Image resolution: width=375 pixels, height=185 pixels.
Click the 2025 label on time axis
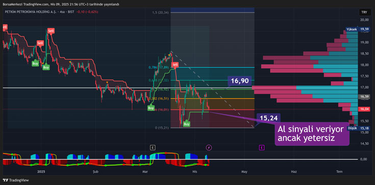[41, 172]
